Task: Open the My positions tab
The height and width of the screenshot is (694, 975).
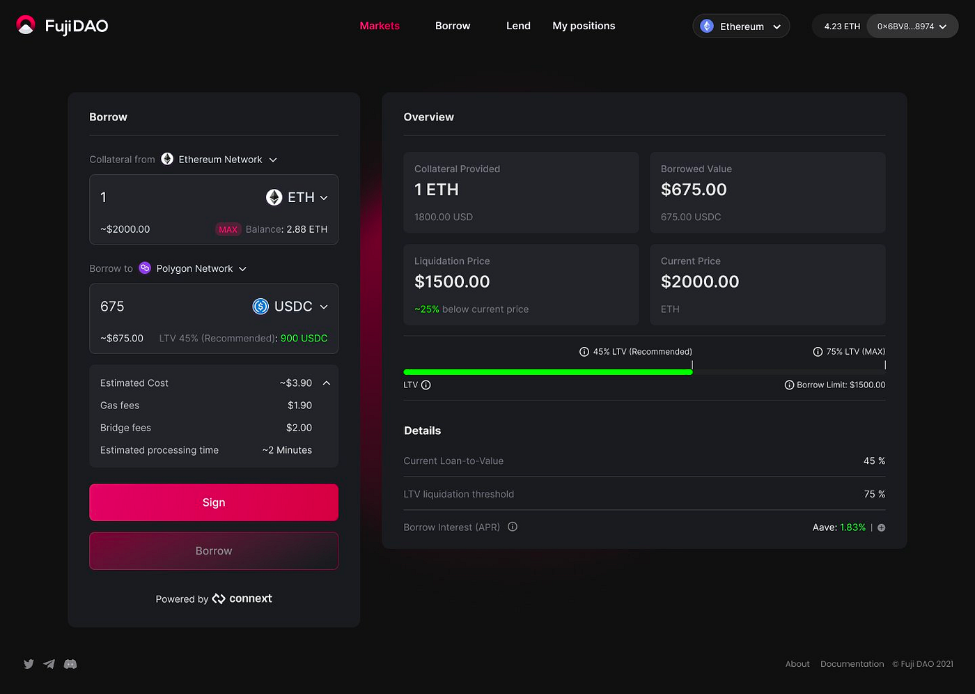Action: (x=584, y=26)
